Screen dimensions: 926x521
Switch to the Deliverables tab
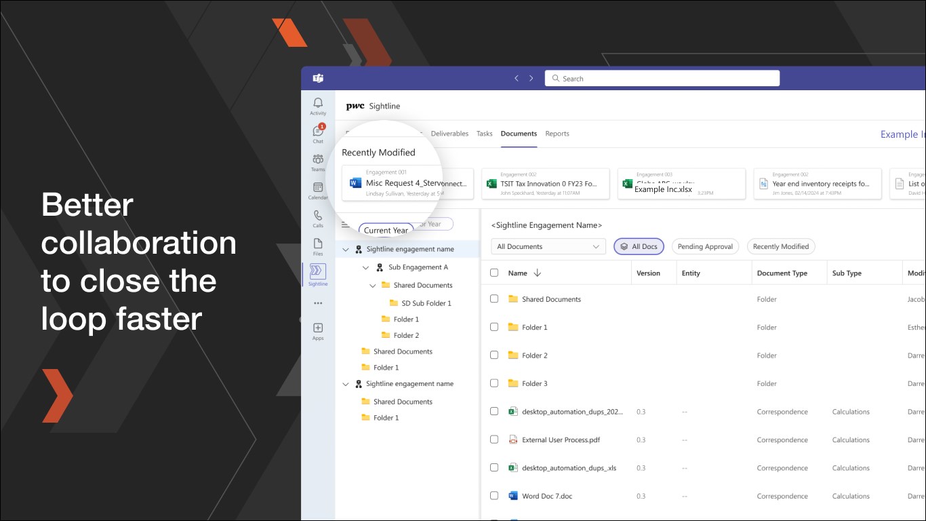coord(449,134)
